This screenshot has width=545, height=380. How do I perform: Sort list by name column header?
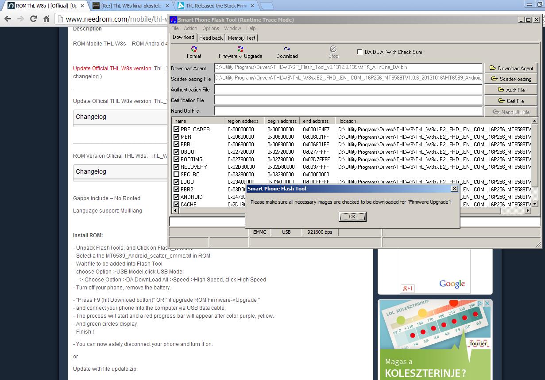coord(198,121)
